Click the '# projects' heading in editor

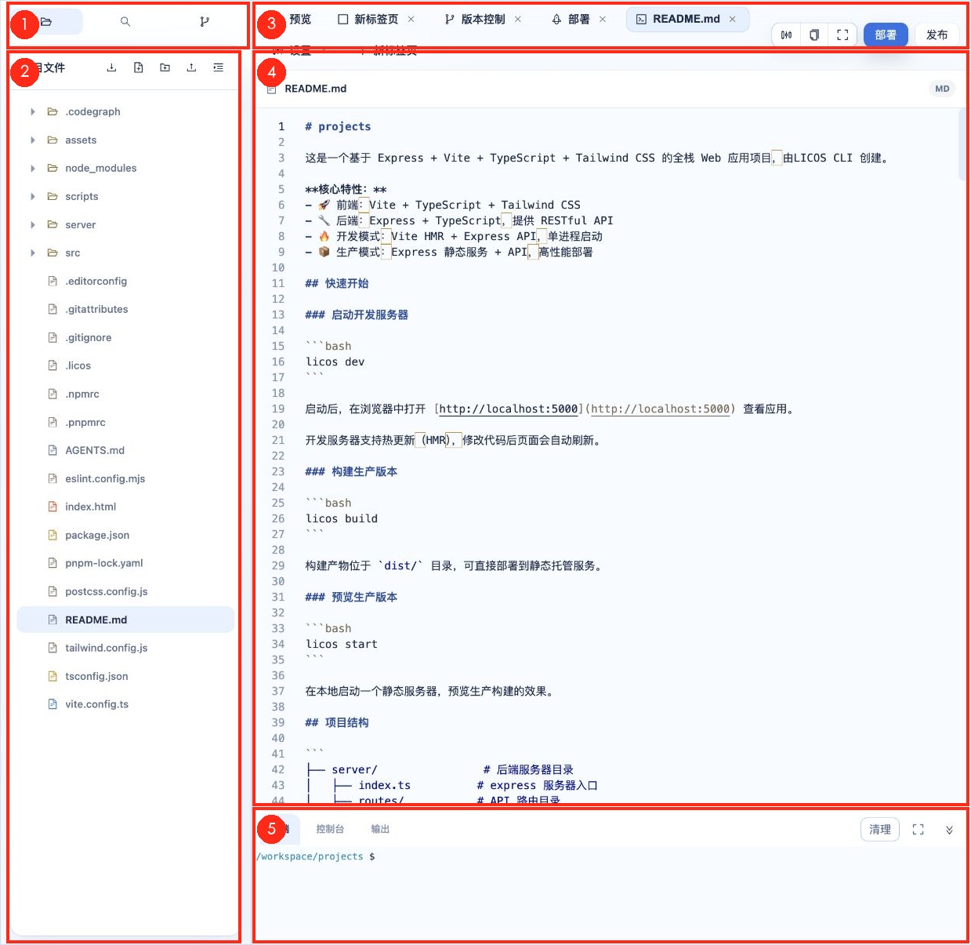click(338, 126)
